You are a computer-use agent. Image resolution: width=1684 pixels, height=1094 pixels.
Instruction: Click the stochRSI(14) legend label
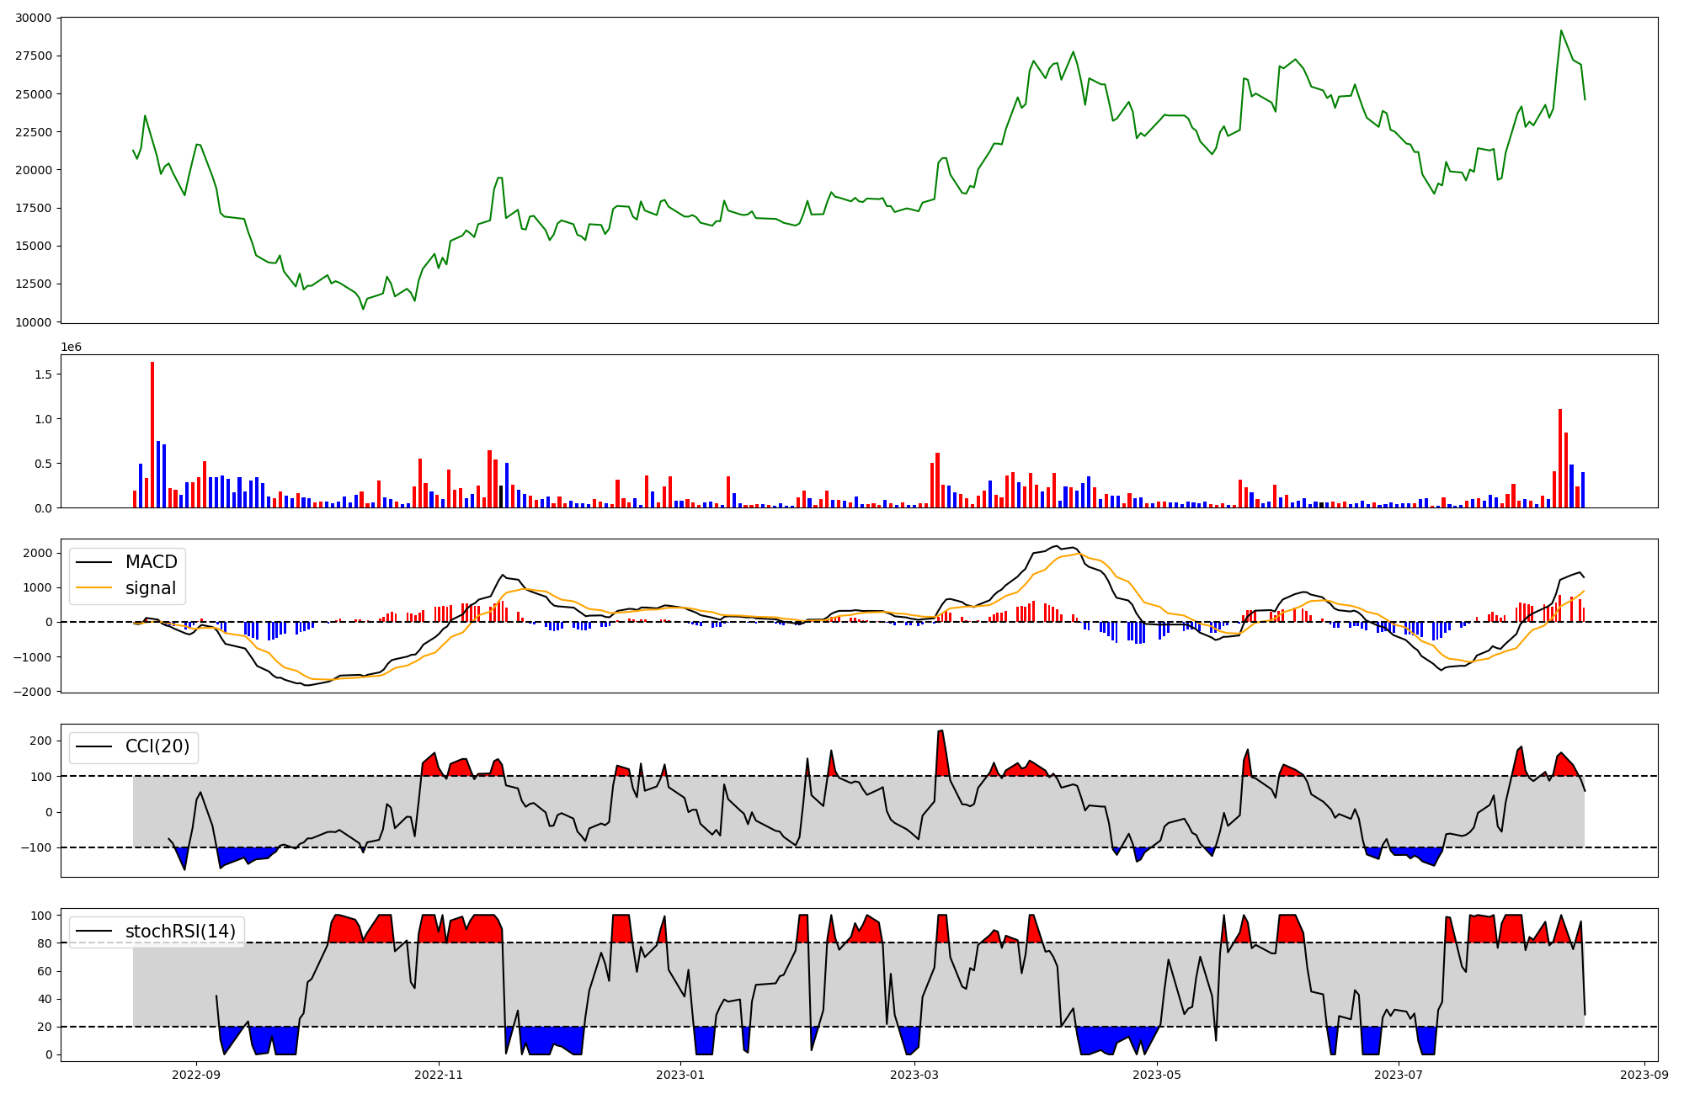coord(180,931)
